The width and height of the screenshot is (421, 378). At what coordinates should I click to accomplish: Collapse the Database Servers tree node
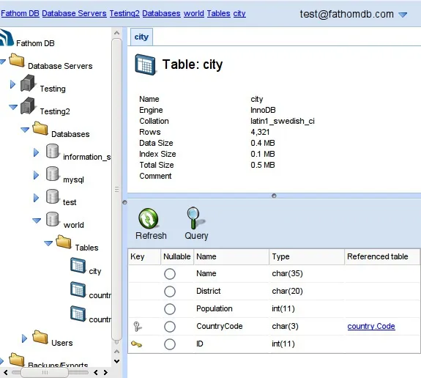[x=2, y=62]
